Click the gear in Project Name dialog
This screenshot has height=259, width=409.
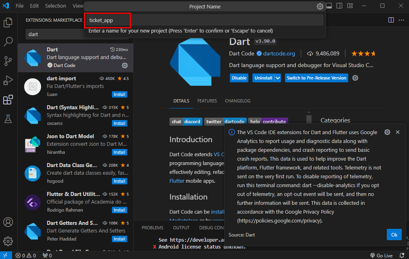coord(320,6)
